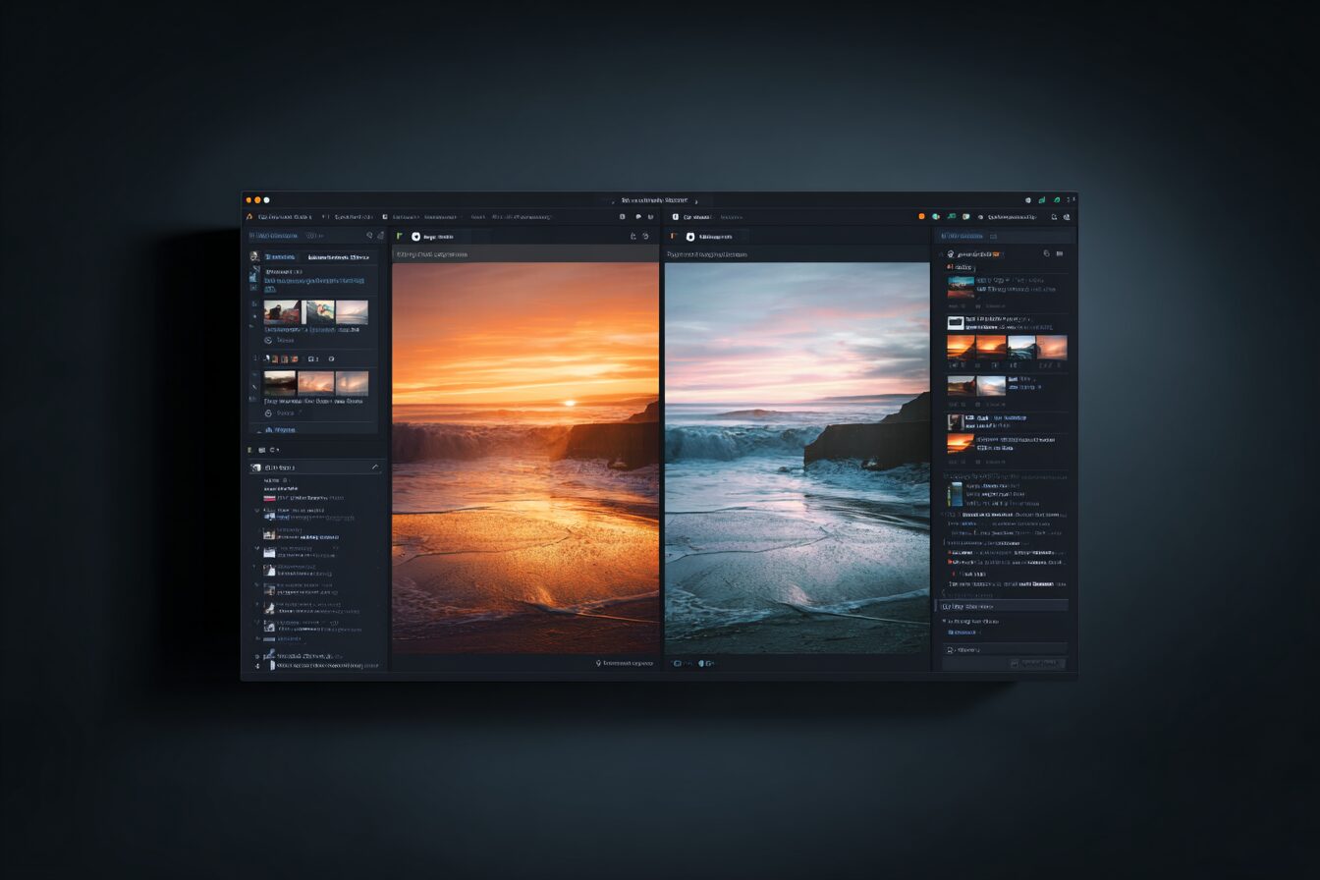
Task: Click the teal circle icon in the top-right toolbar
Action: pos(936,216)
